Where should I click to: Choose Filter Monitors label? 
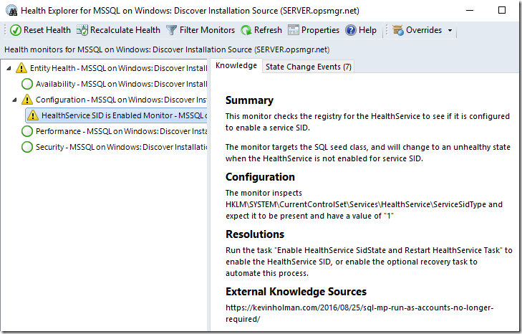[207, 30]
